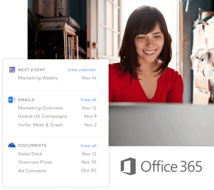
Task: Open the Marketing Overview email
Action: 41,108
